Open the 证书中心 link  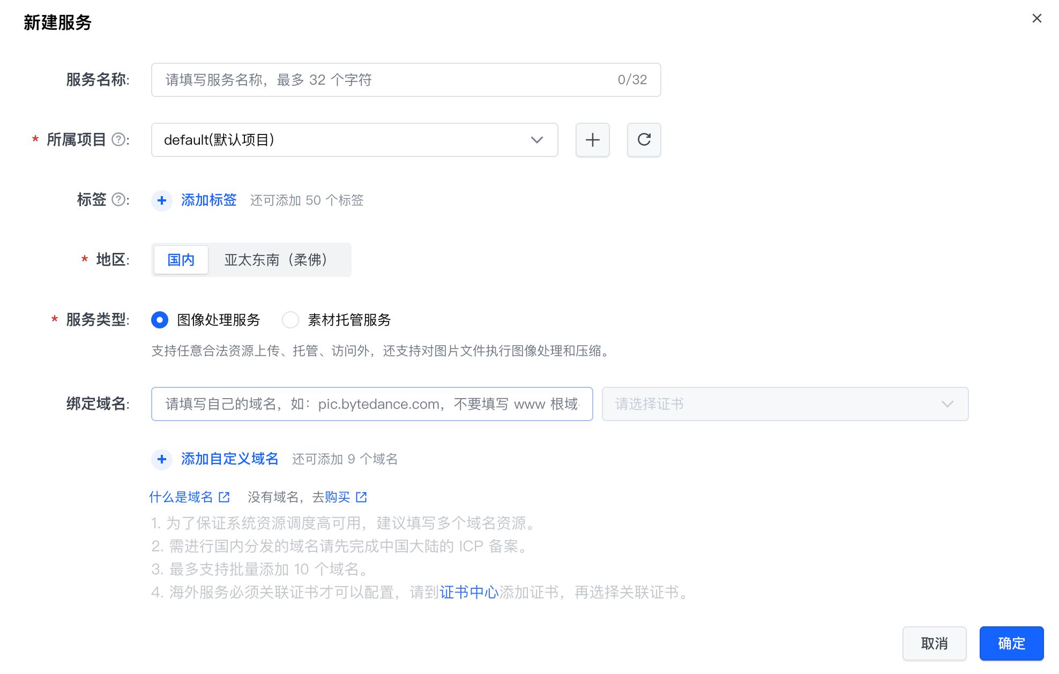pyautogui.click(x=469, y=592)
